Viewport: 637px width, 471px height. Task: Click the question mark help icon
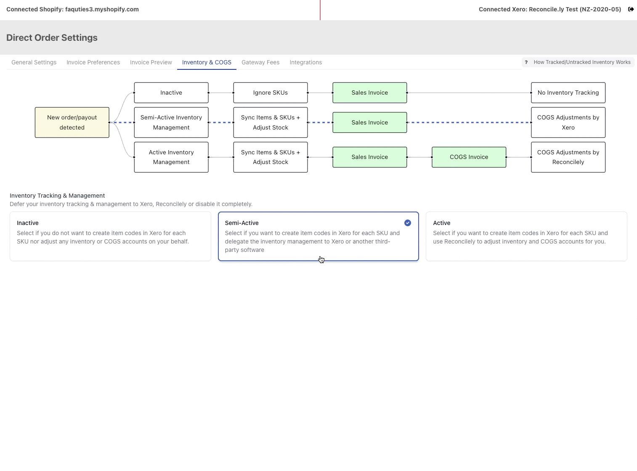tap(526, 62)
